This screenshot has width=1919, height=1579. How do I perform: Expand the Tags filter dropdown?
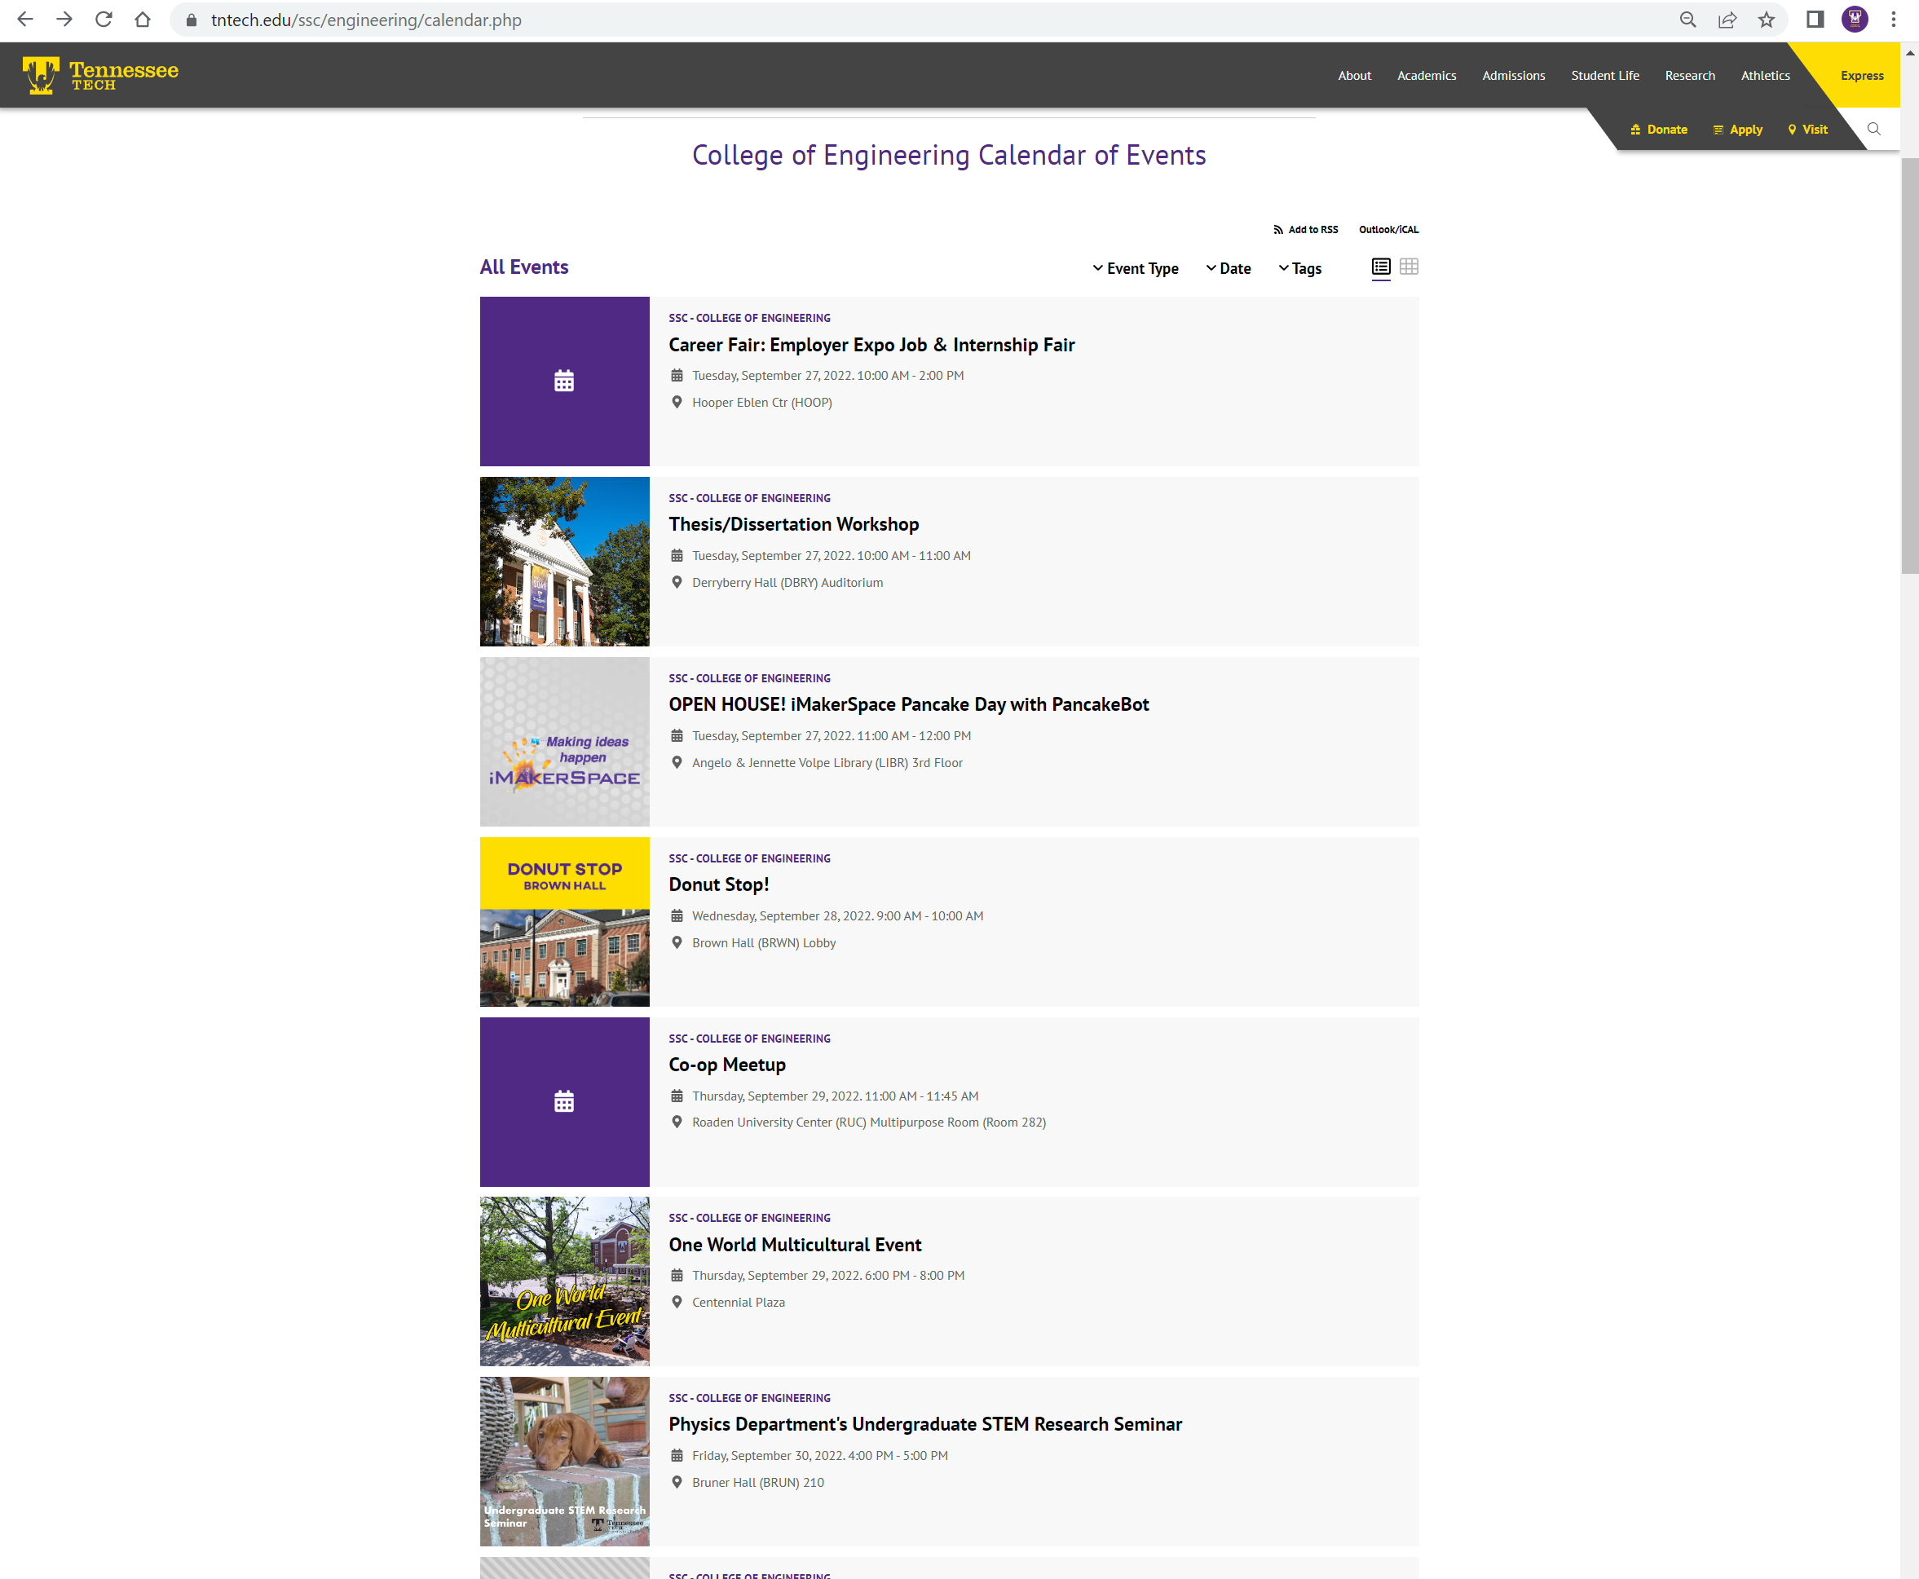[x=1299, y=268]
